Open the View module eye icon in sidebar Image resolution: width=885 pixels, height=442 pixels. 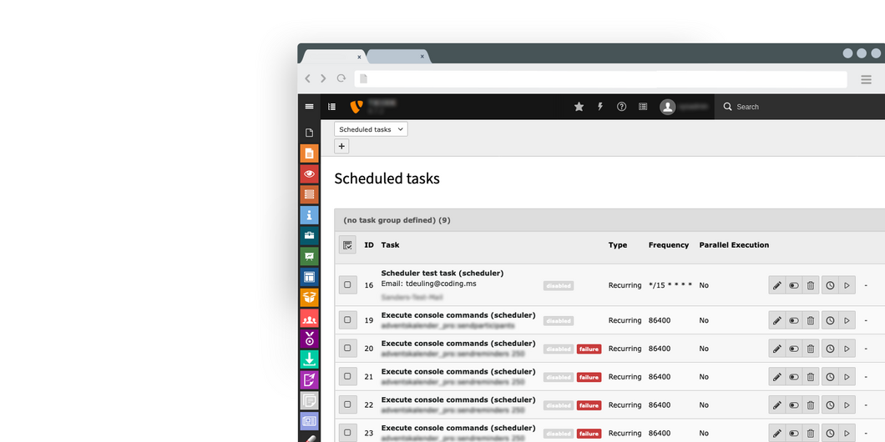tap(309, 173)
